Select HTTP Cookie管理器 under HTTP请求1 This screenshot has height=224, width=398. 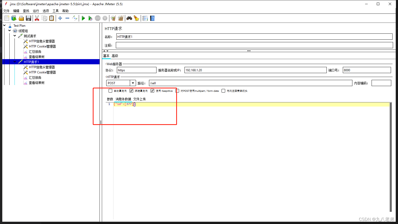(x=42, y=72)
